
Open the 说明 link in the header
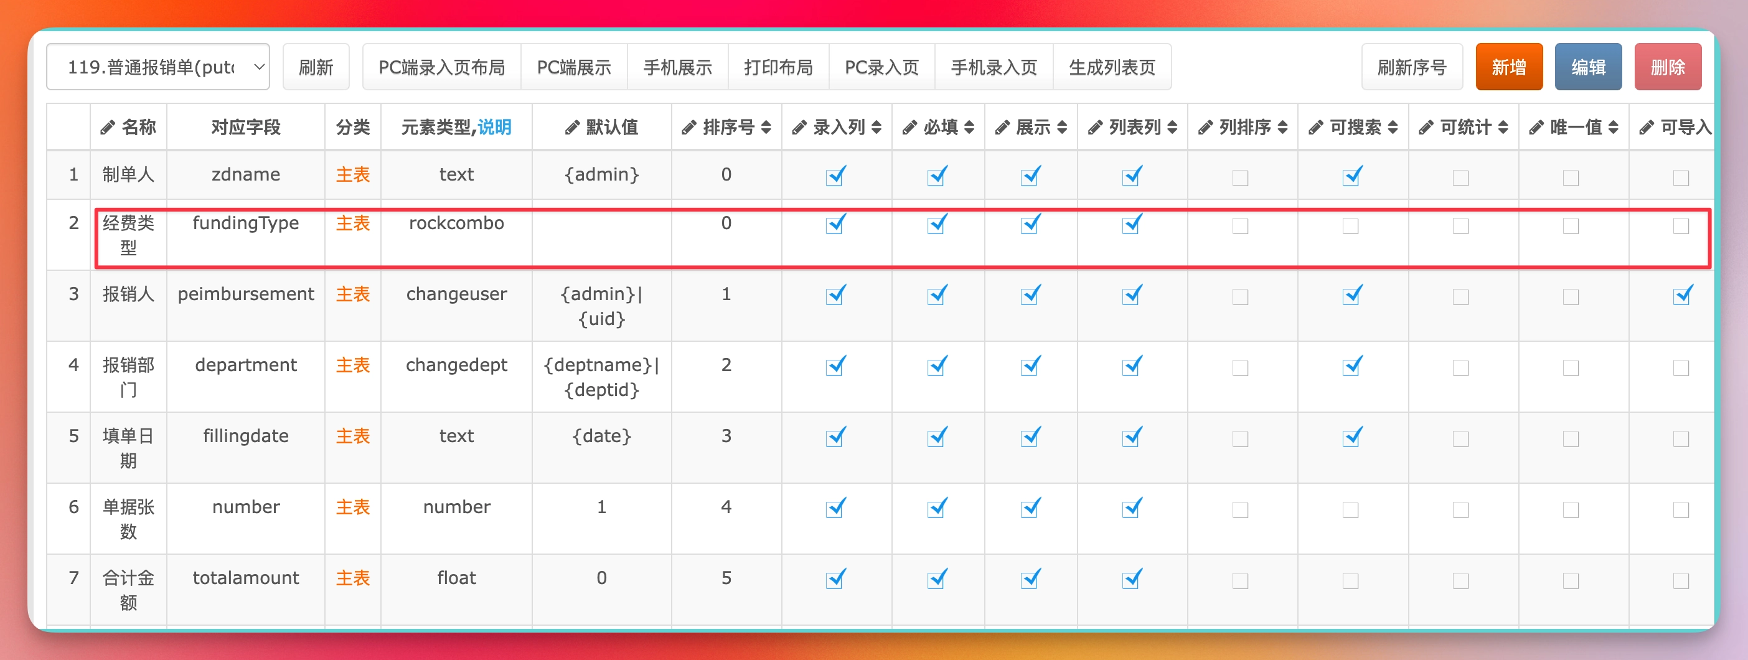495,127
